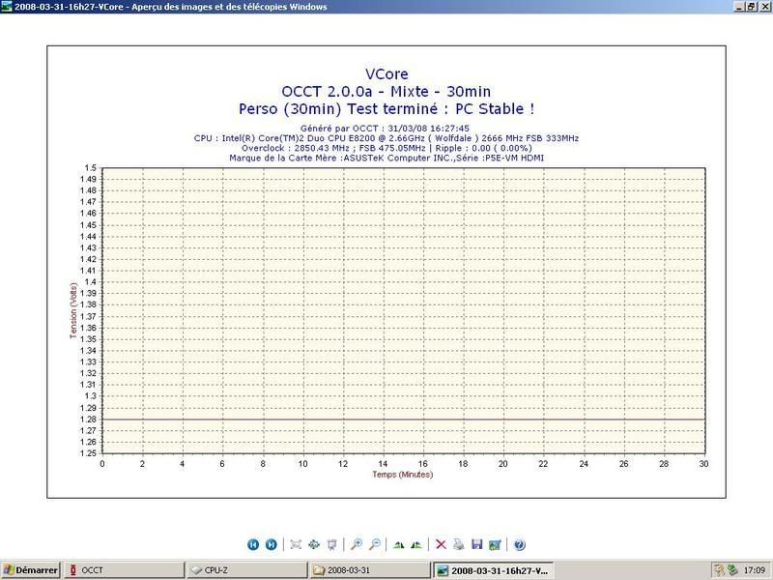773x580 pixels.
Task: Go to the previous image
Action: (x=253, y=544)
